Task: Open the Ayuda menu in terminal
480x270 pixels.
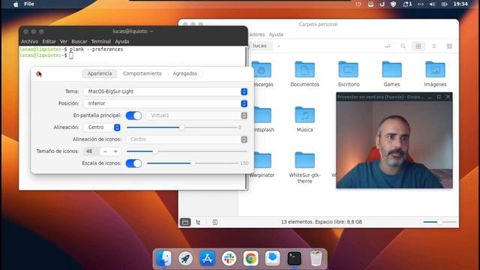Action: pyautogui.click(x=121, y=41)
